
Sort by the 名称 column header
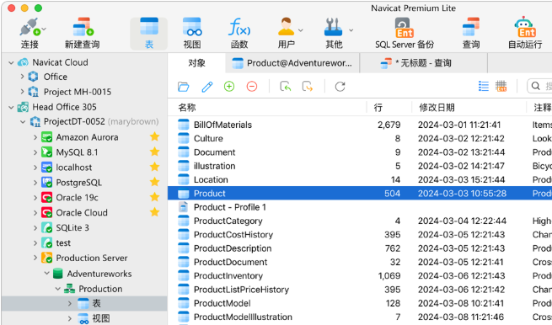[x=187, y=107]
